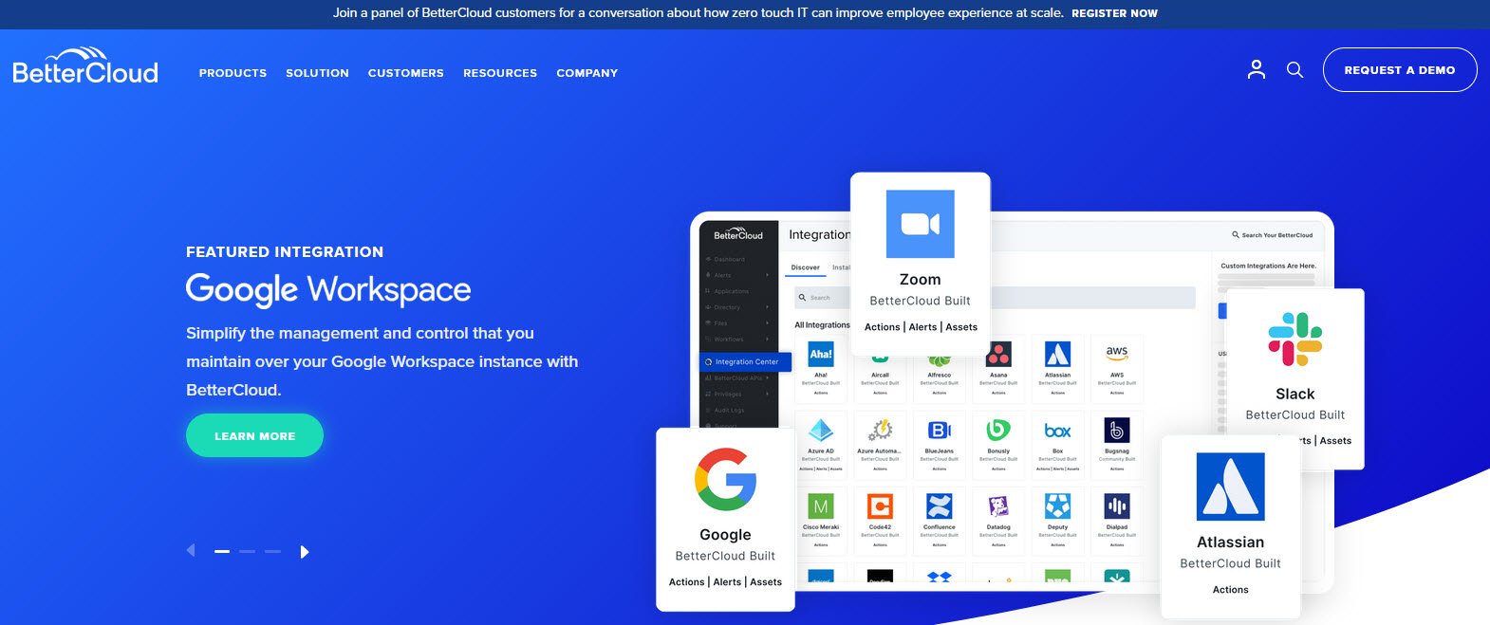The height and width of the screenshot is (625, 1490).
Task: Select the Azure Automation gear icon
Action: [x=880, y=430]
